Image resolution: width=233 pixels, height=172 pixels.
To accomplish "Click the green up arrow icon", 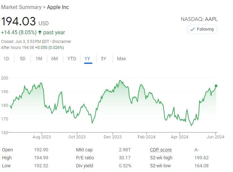I will point(40,33).
